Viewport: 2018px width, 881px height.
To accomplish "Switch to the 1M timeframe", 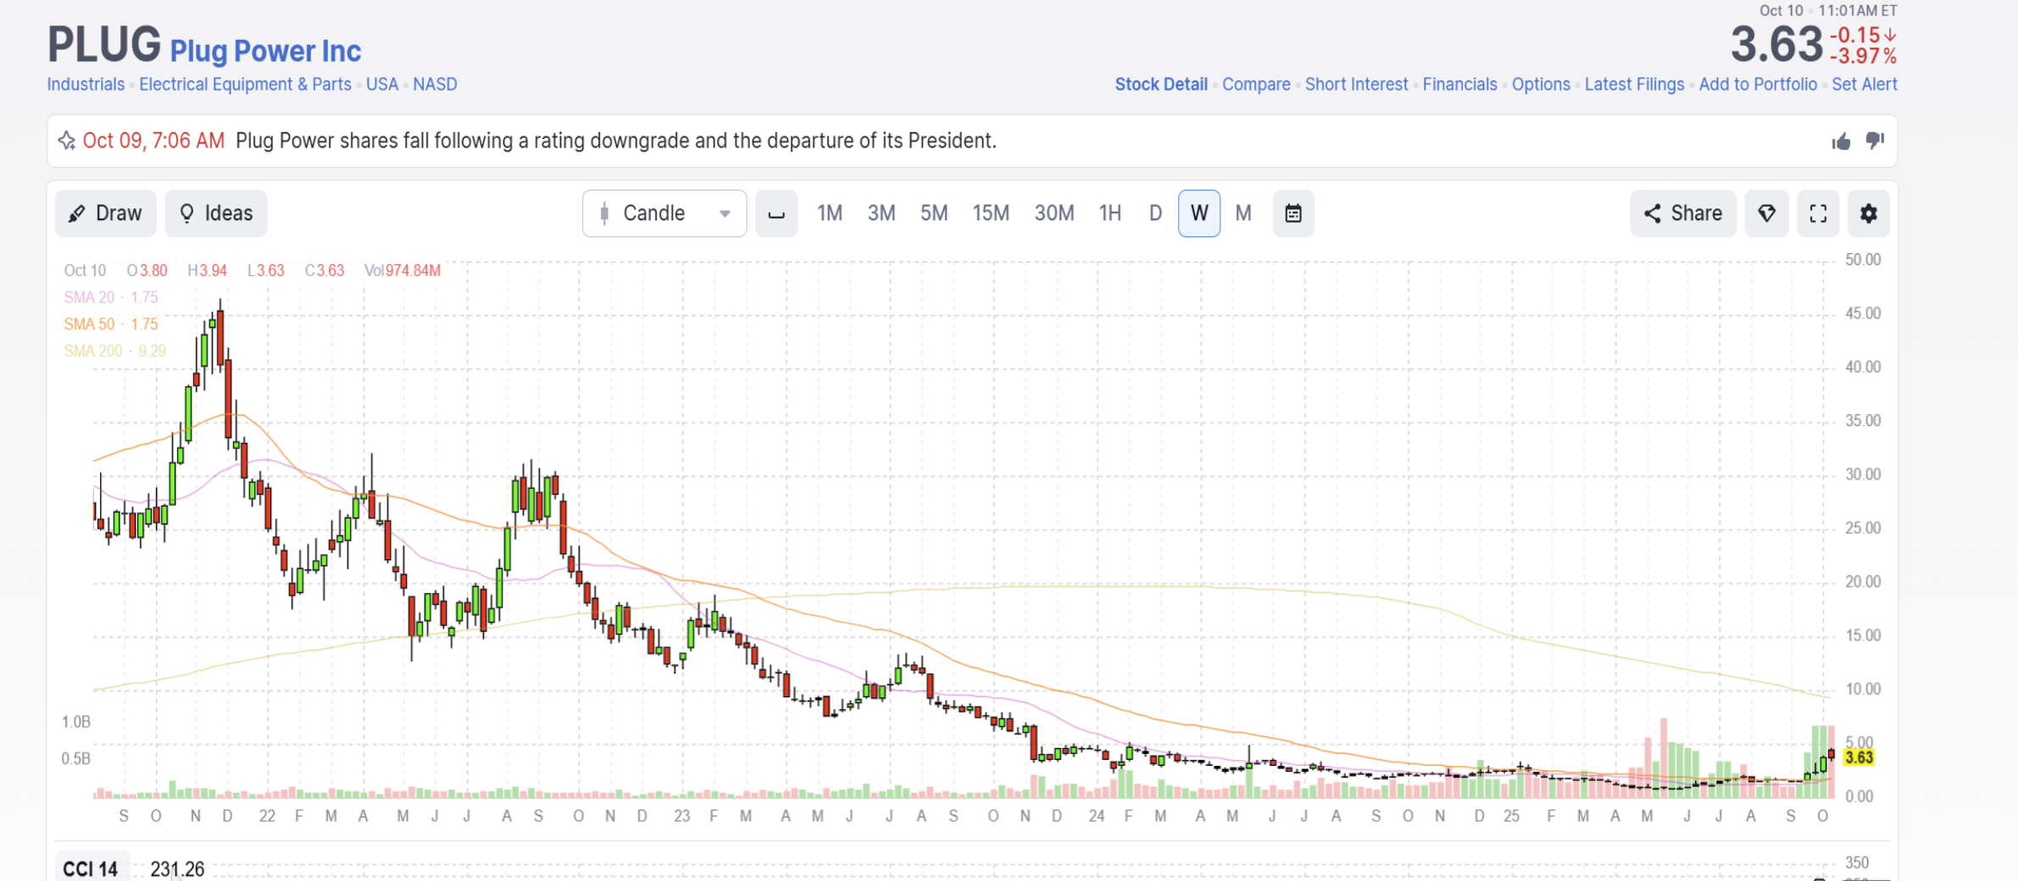I will click(830, 213).
